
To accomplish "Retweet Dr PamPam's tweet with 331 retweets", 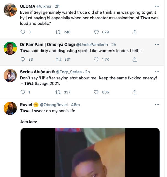I will point(59,59).
